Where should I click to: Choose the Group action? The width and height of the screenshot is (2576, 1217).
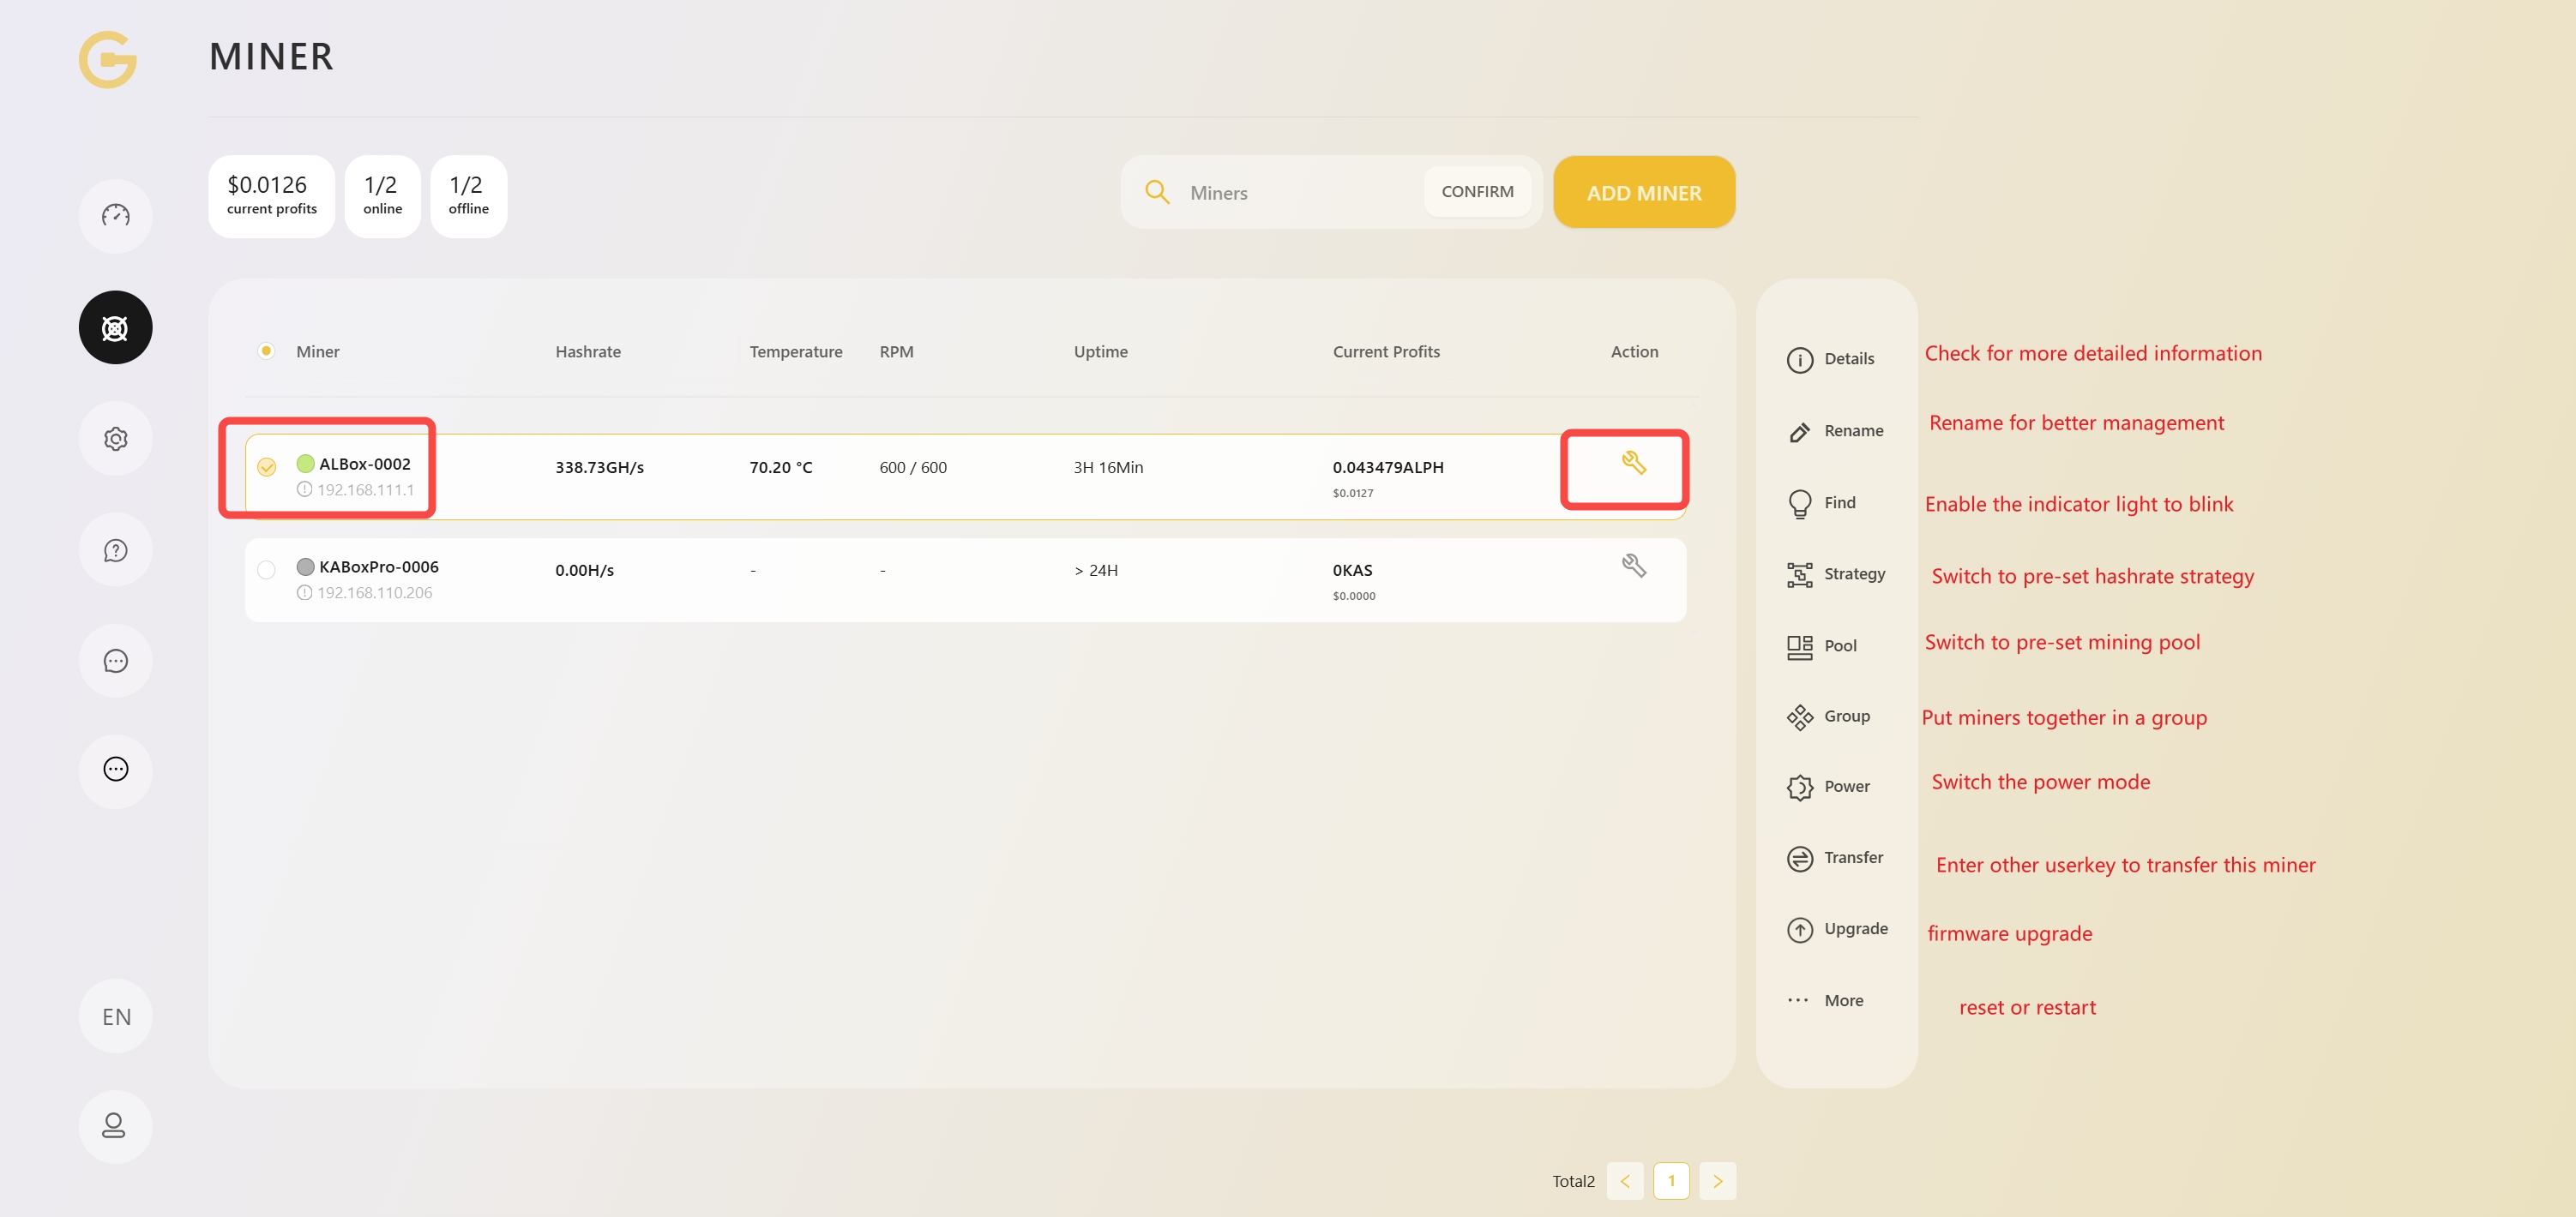(x=1828, y=716)
